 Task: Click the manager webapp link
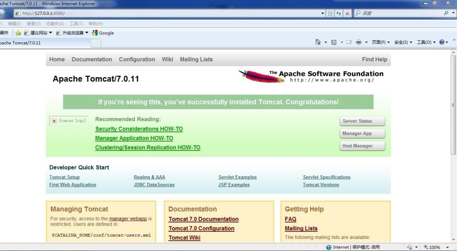pyautogui.click(x=128, y=219)
